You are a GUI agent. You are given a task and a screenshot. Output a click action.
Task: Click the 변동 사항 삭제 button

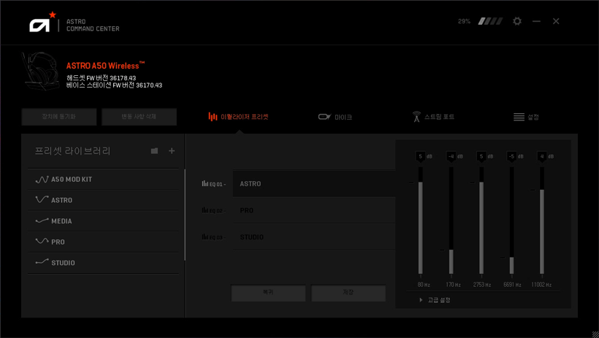(139, 117)
